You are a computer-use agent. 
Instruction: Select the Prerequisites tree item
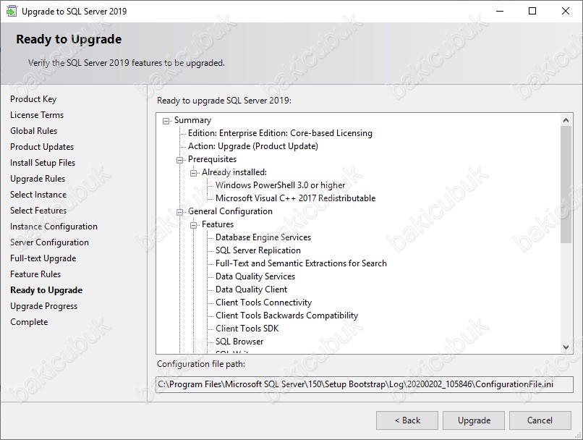click(213, 159)
